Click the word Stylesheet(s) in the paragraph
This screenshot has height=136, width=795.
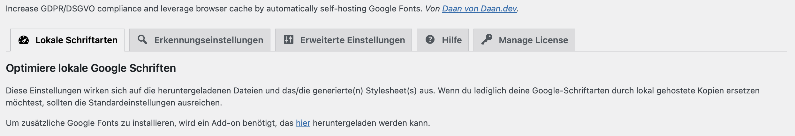coord(391,91)
